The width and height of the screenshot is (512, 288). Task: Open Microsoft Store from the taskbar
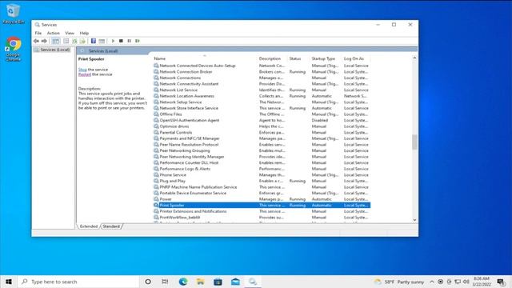click(218, 282)
